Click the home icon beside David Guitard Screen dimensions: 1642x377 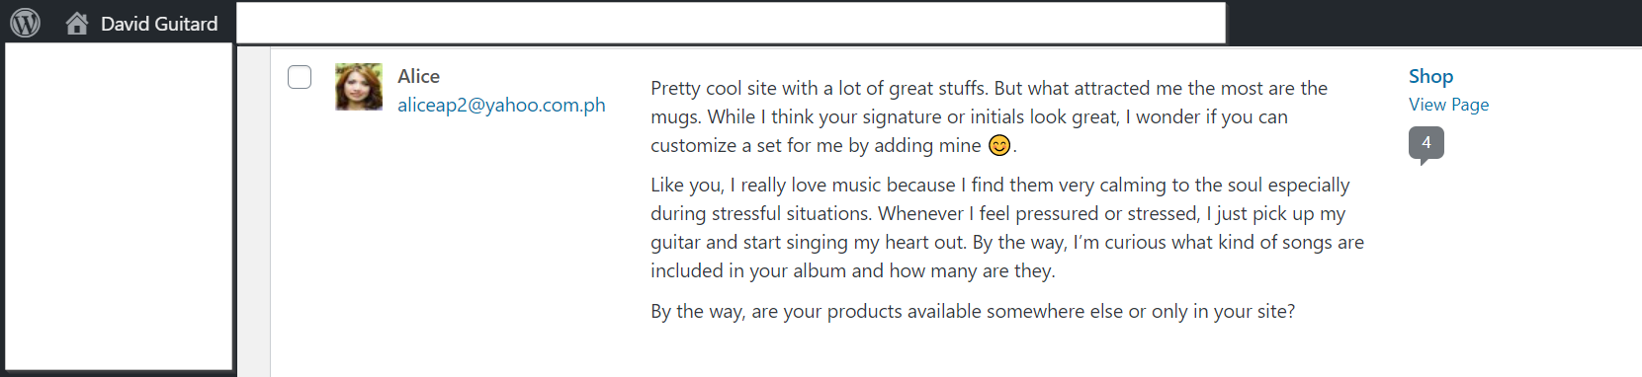(x=77, y=24)
